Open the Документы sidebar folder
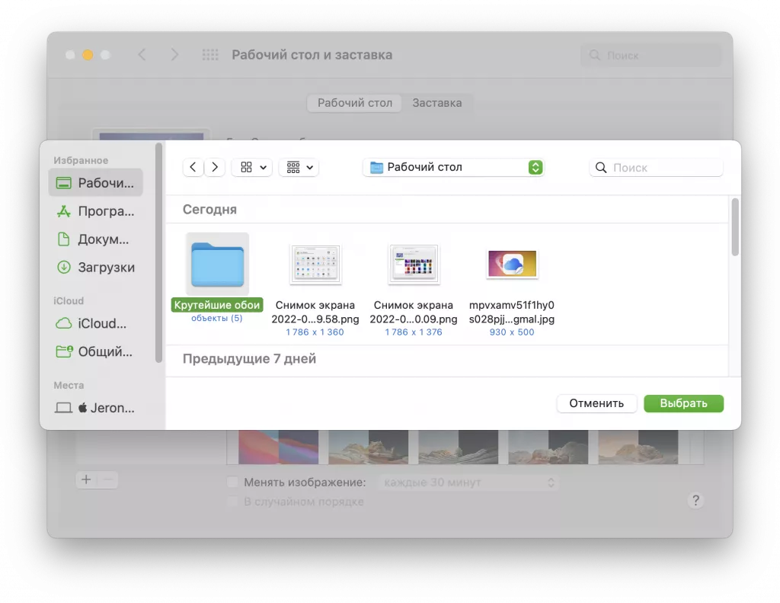 pos(95,239)
